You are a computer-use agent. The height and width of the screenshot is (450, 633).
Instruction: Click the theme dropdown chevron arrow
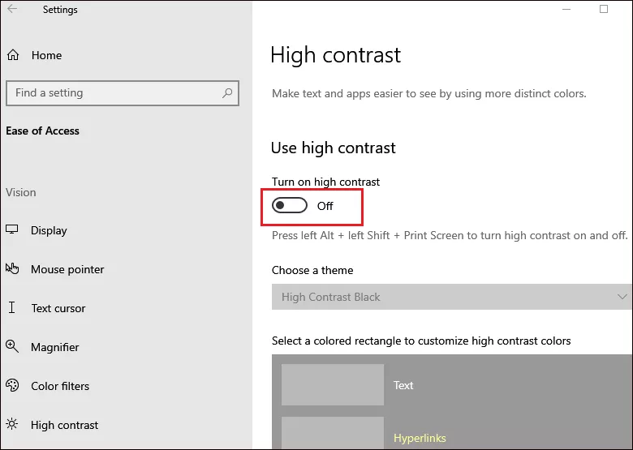tap(622, 297)
